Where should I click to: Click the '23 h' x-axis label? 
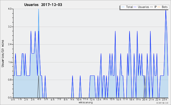point(165,99)
